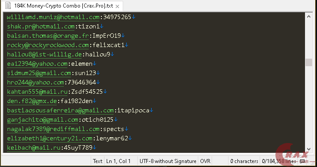Click the Text syntax mode in status bar
The width and height of the screenshot is (317, 167).
point(97,161)
